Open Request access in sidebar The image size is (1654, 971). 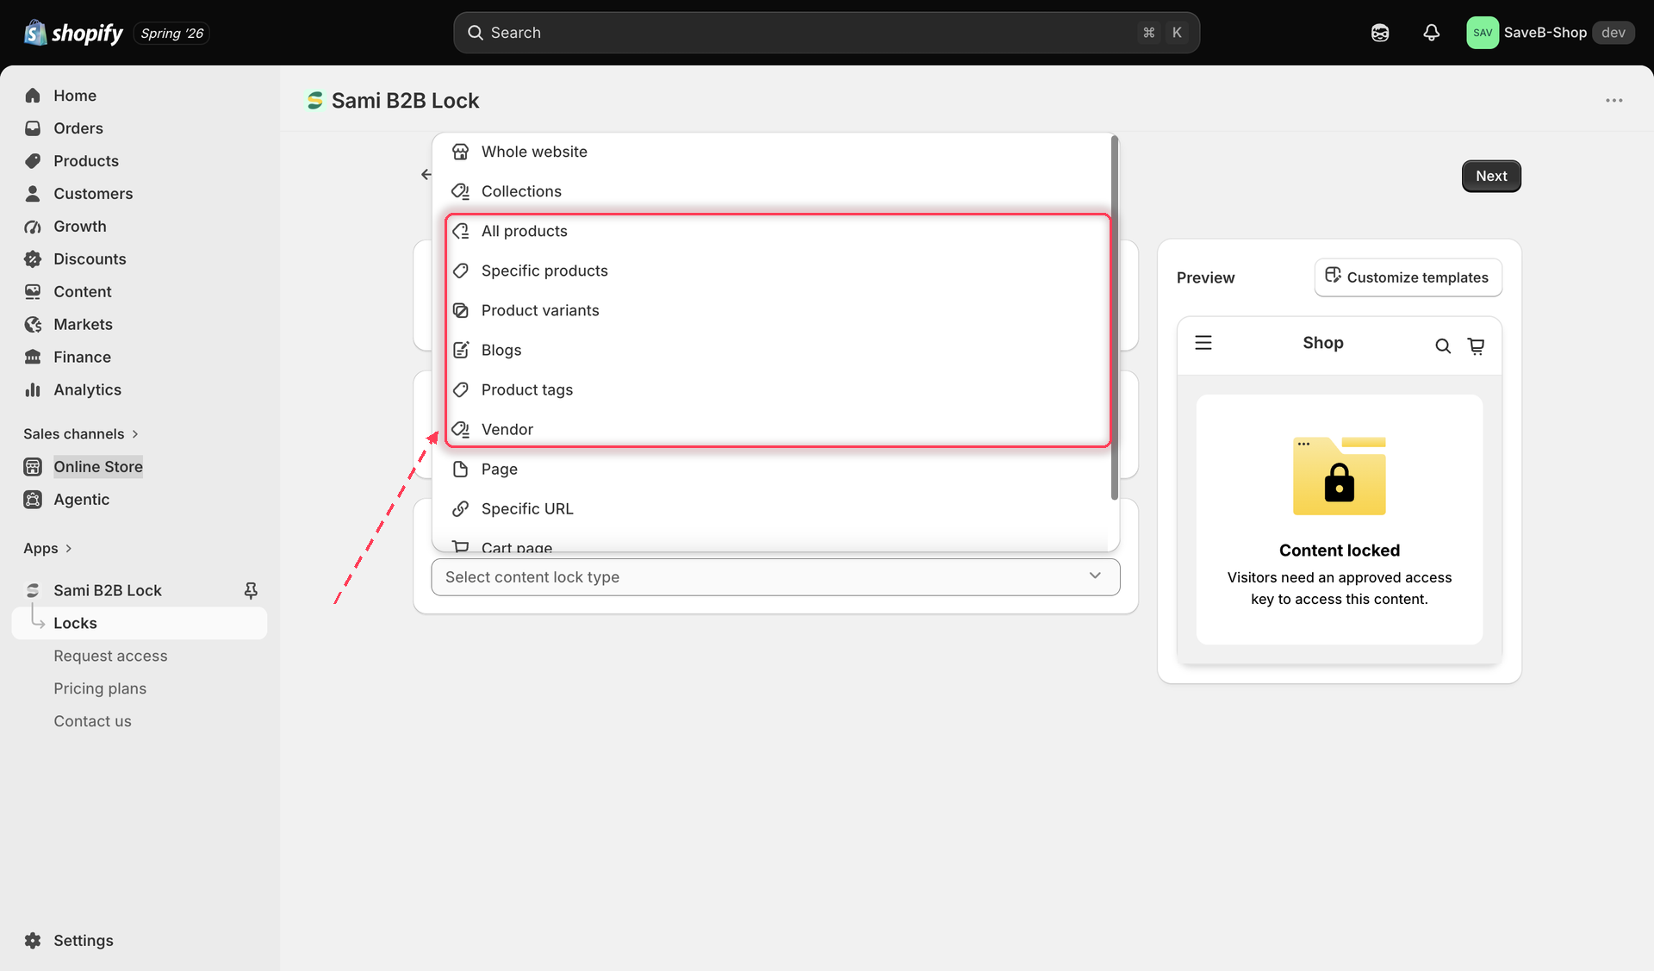(110, 656)
